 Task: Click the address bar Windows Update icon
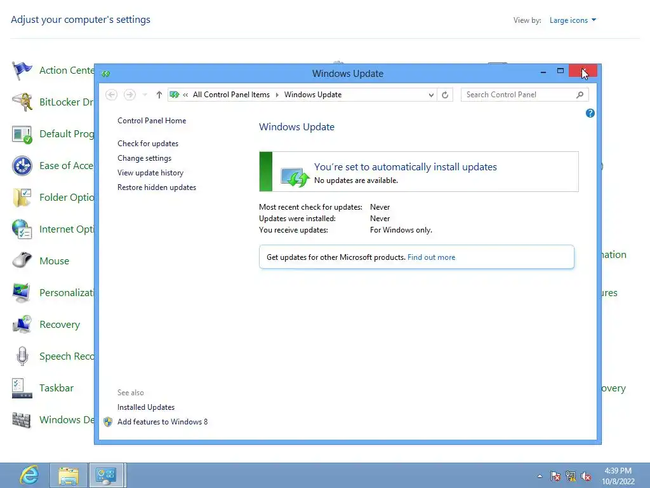pyautogui.click(x=175, y=95)
